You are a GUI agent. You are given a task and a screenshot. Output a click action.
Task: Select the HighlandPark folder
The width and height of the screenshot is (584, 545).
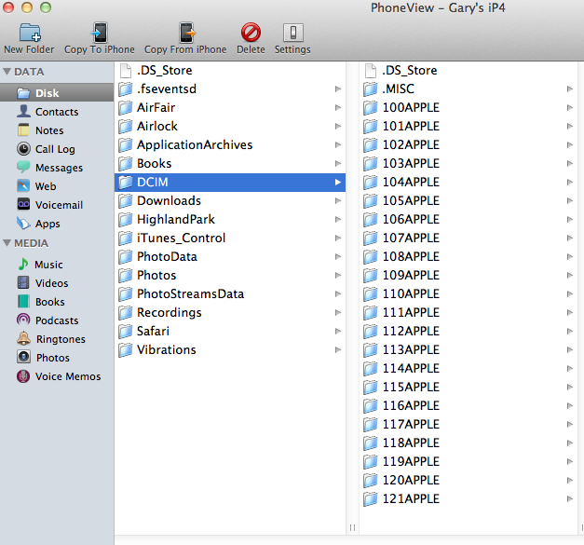pyautogui.click(x=230, y=220)
